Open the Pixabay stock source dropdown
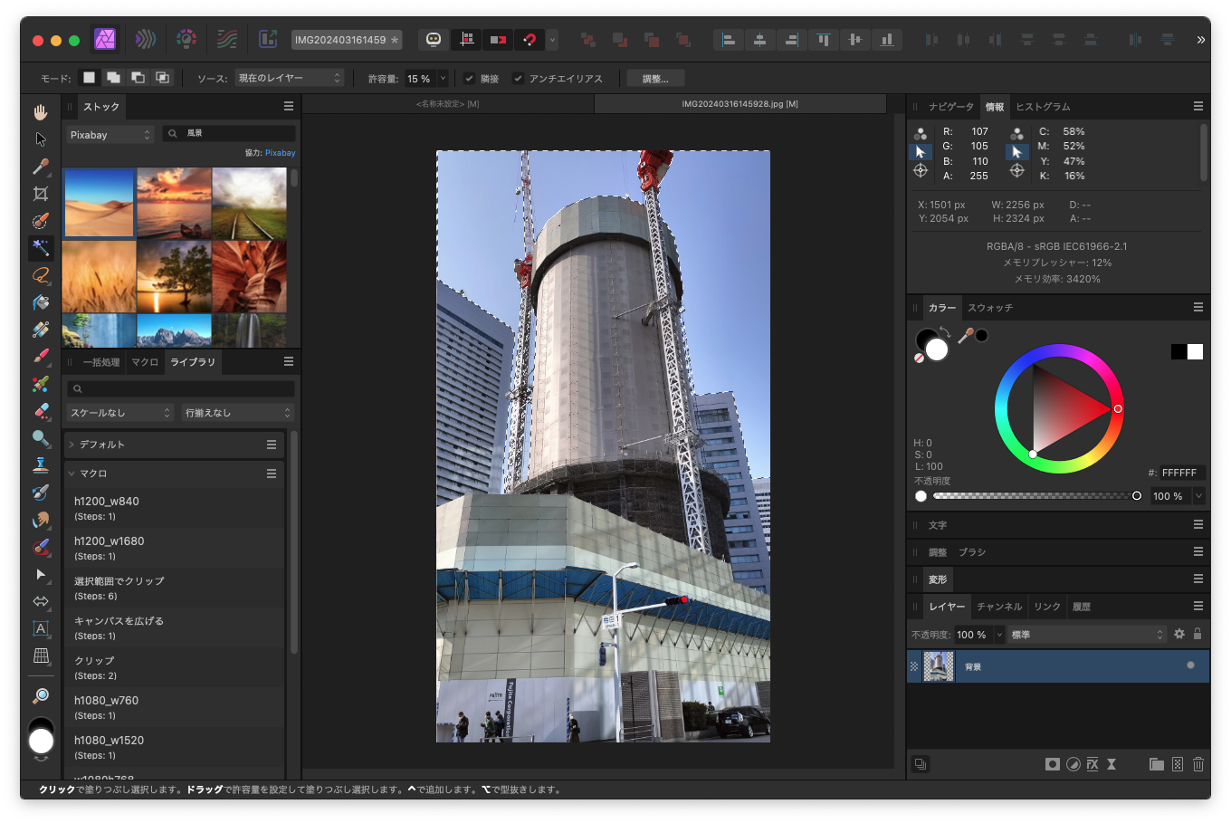This screenshot has width=1231, height=823. [x=110, y=135]
